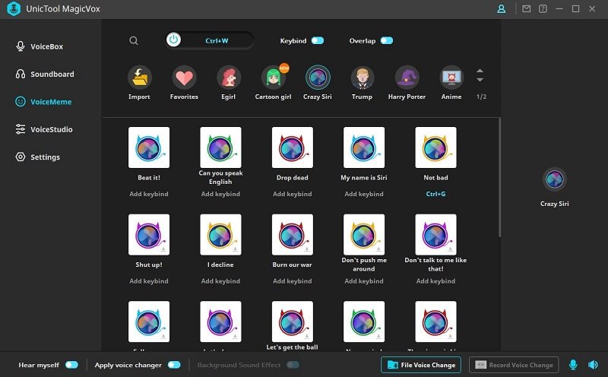Open the VoiceBox tab

click(x=46, y=46)
